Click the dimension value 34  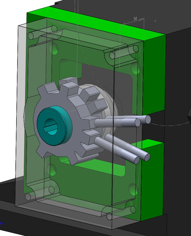[x=135, y=19]
